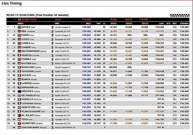Click the checkered flag session status icon

point(180,15)
